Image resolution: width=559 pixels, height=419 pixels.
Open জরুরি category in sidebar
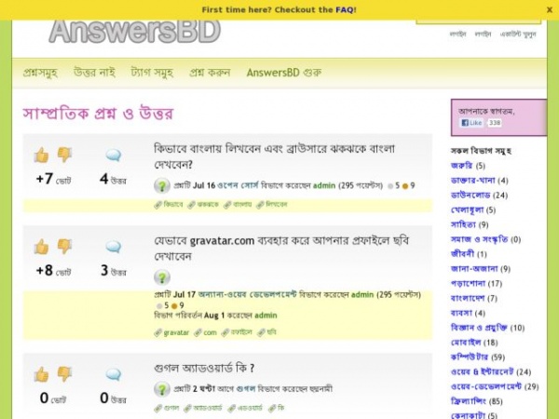[461, 166]
